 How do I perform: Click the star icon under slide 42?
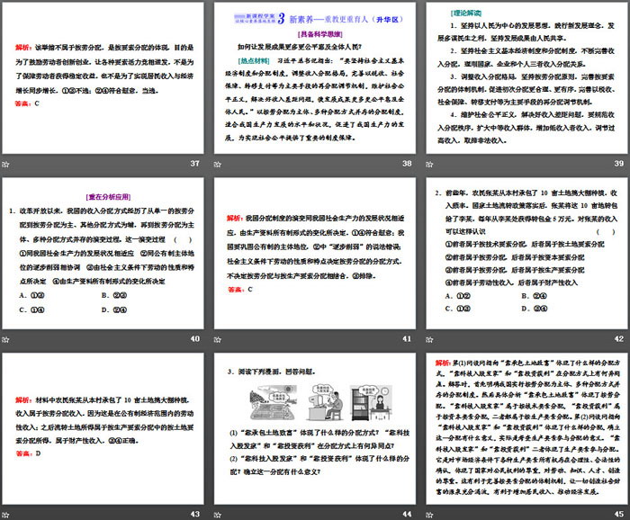coord(429,340)
